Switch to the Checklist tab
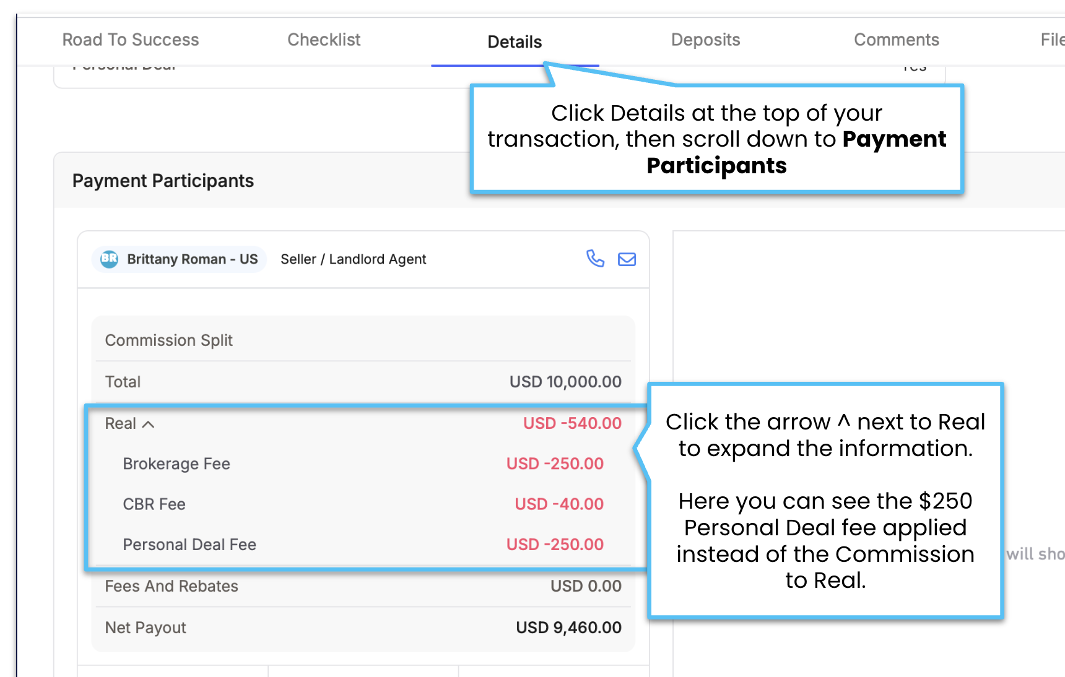The image size is (1065, 677). pos(324,40)
